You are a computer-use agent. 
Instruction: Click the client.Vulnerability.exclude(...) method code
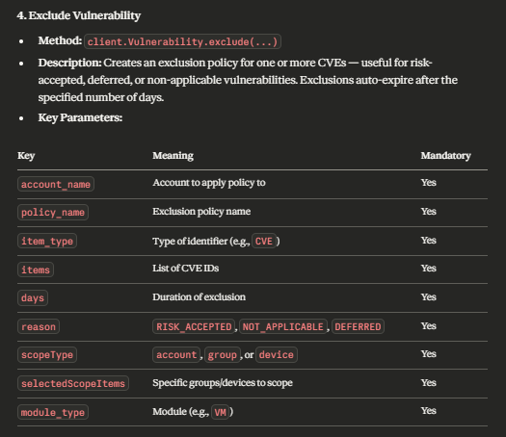[x=182, y=41]
